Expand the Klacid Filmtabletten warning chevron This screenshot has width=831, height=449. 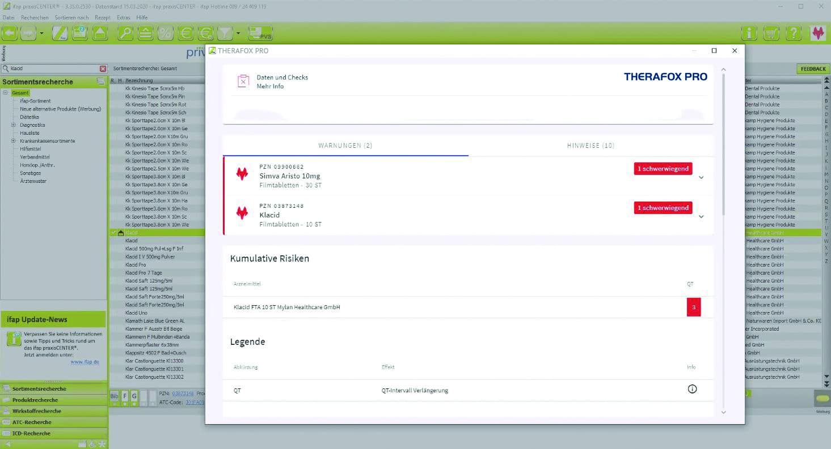[701, 216]
